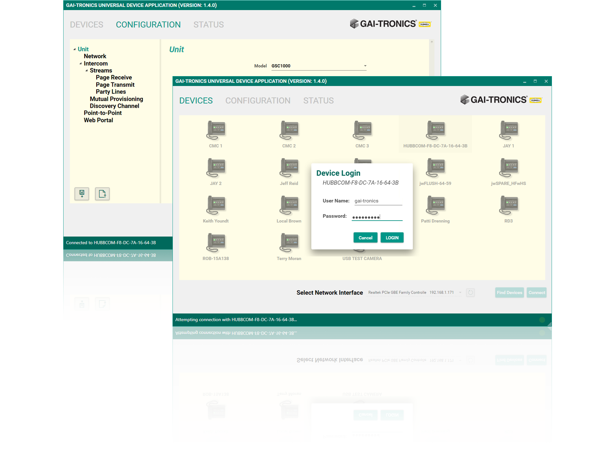
Task: Select Point-to-Point in the tree
Action: (x=103, y=113)
